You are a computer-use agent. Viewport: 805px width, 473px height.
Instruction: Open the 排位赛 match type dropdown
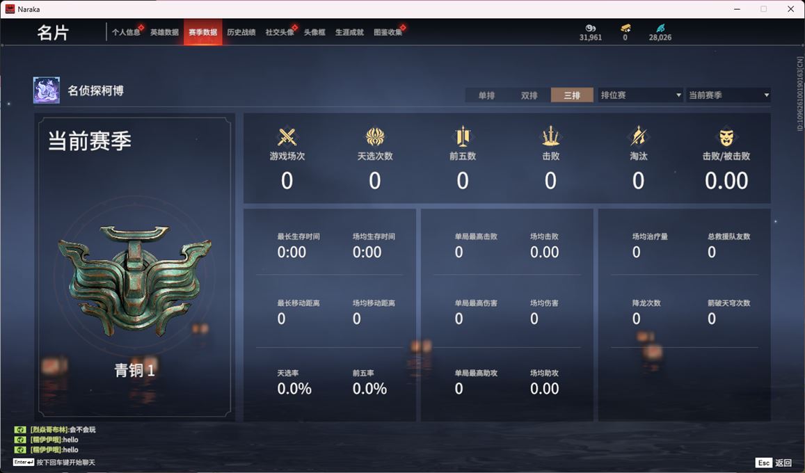tap(641, 95)
